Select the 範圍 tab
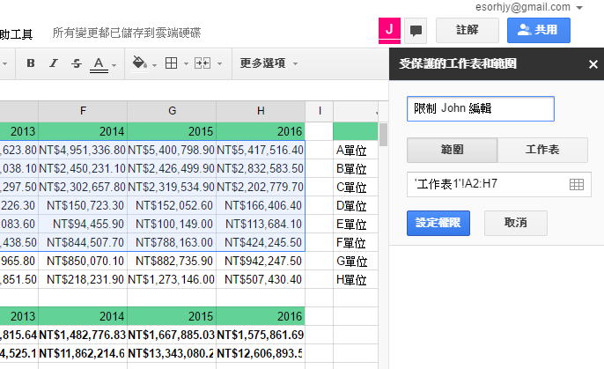Viewport: 604px width, 369px height. pyautogui.click(x=453, y=150)
